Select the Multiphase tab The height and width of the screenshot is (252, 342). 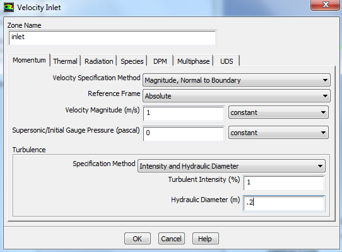[x=194, y=61]
